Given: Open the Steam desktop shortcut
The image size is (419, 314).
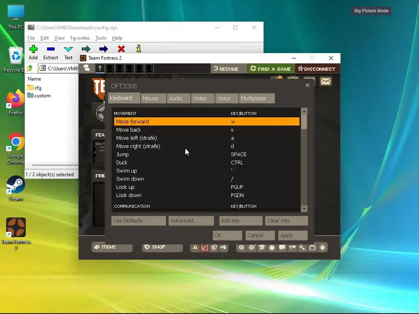Looking at the screenshot, I should pos(16,188).
